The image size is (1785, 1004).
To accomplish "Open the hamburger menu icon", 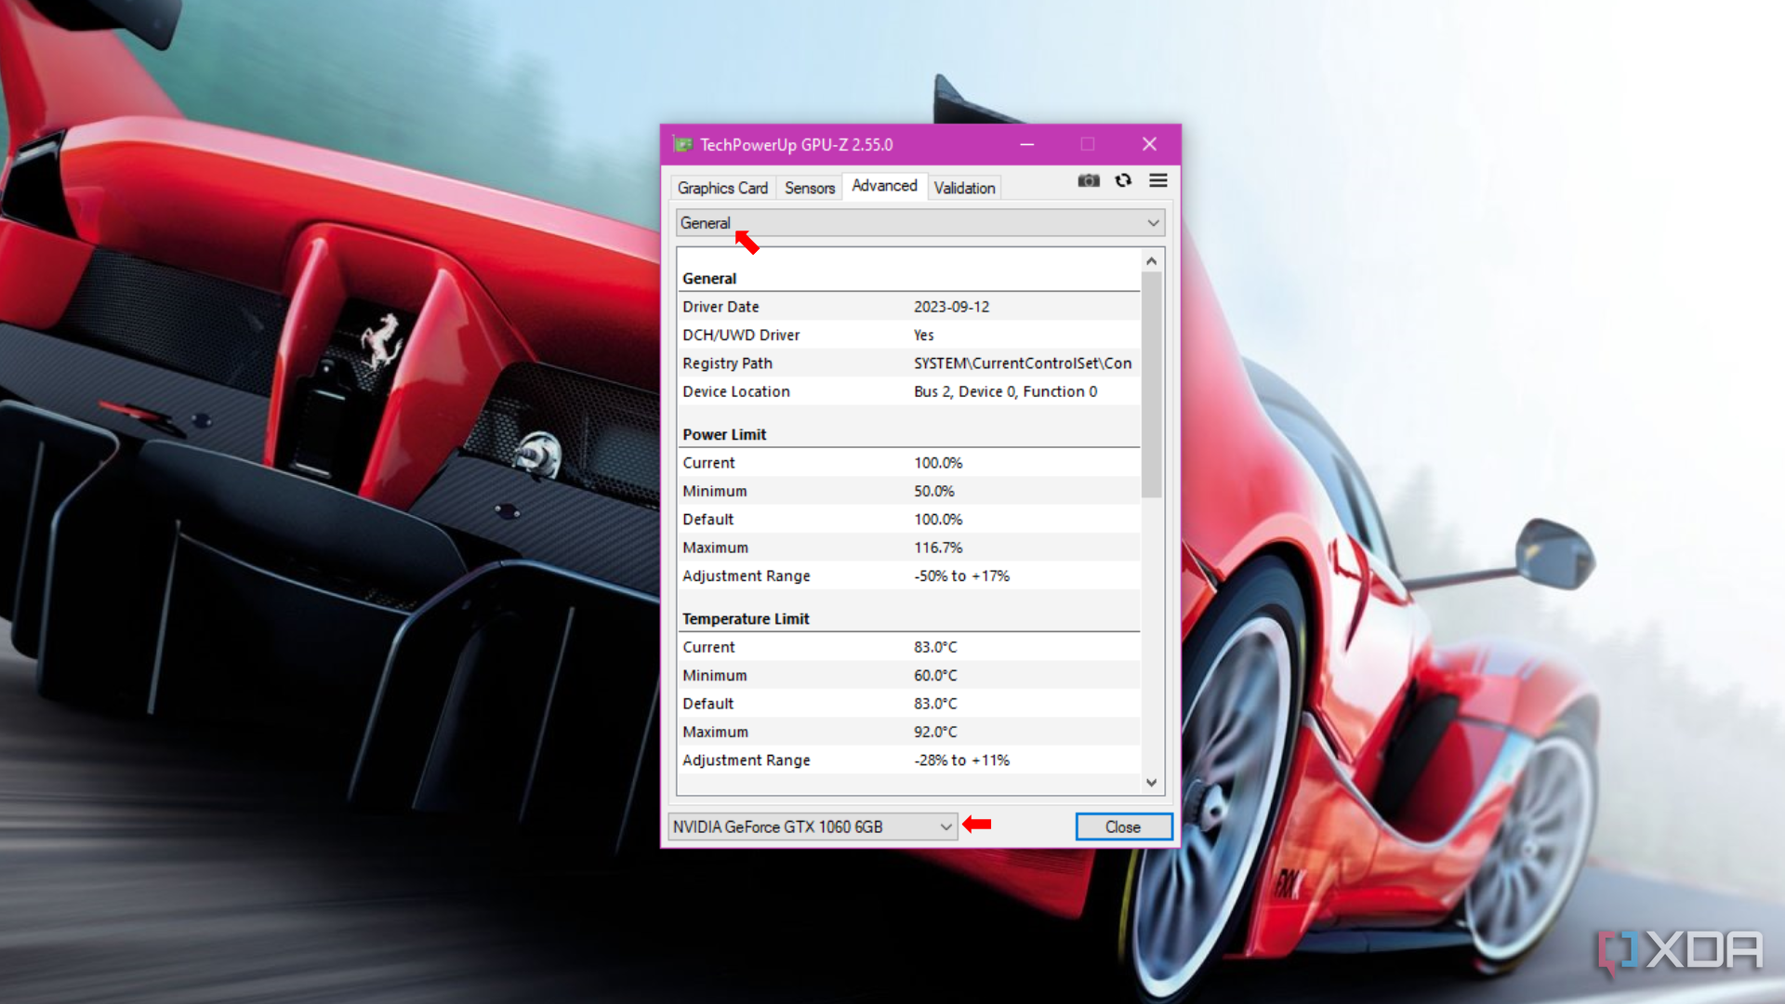I will pyautogui.click(x=1157, y=180).
